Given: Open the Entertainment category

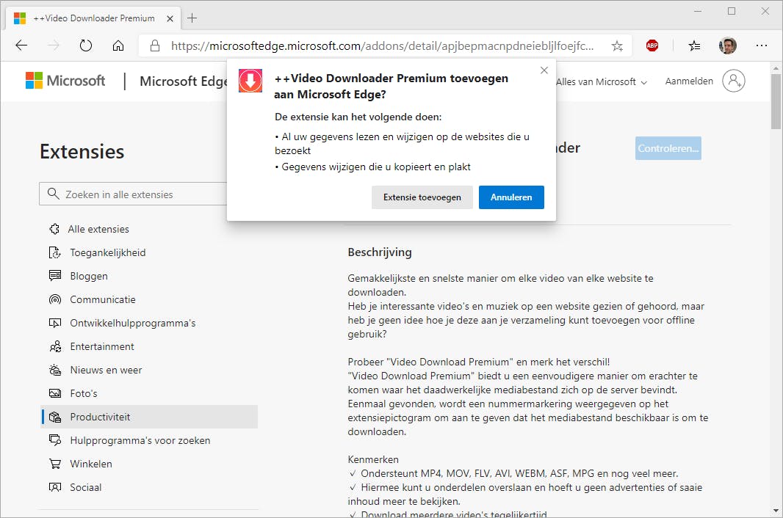Looking at the screenshot, I should [x=102, y=346].
